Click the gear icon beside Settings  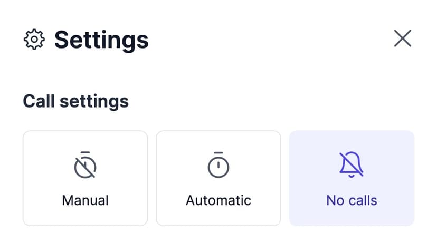click(x=34, y=40)
